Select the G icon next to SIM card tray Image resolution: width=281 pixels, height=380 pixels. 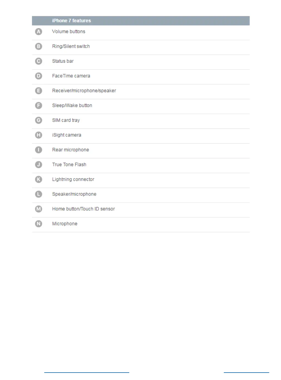38,120
